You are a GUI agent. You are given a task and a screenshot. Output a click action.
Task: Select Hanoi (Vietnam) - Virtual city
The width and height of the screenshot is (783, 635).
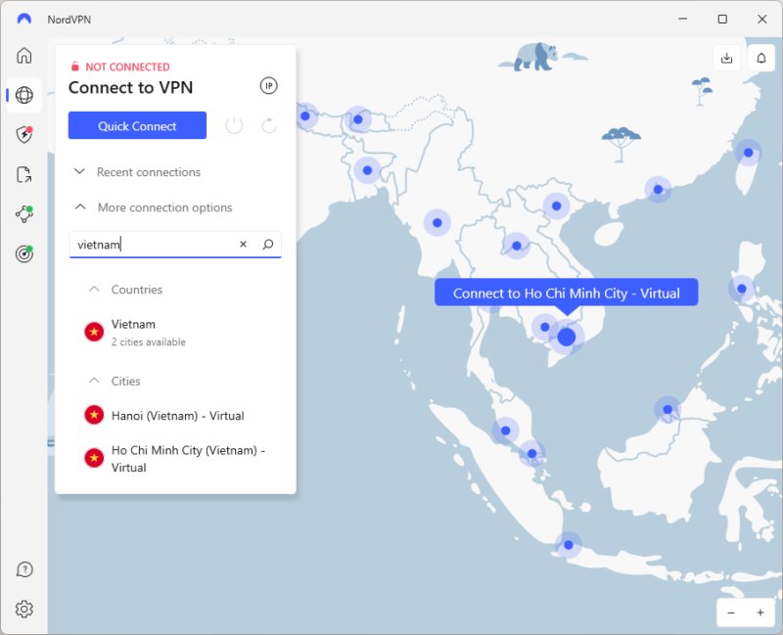(x=177, y=416)
